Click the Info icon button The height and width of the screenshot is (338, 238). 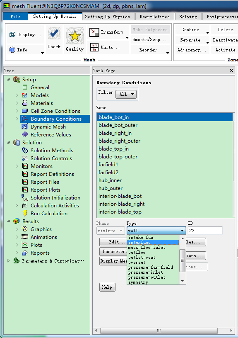(12, 50)
